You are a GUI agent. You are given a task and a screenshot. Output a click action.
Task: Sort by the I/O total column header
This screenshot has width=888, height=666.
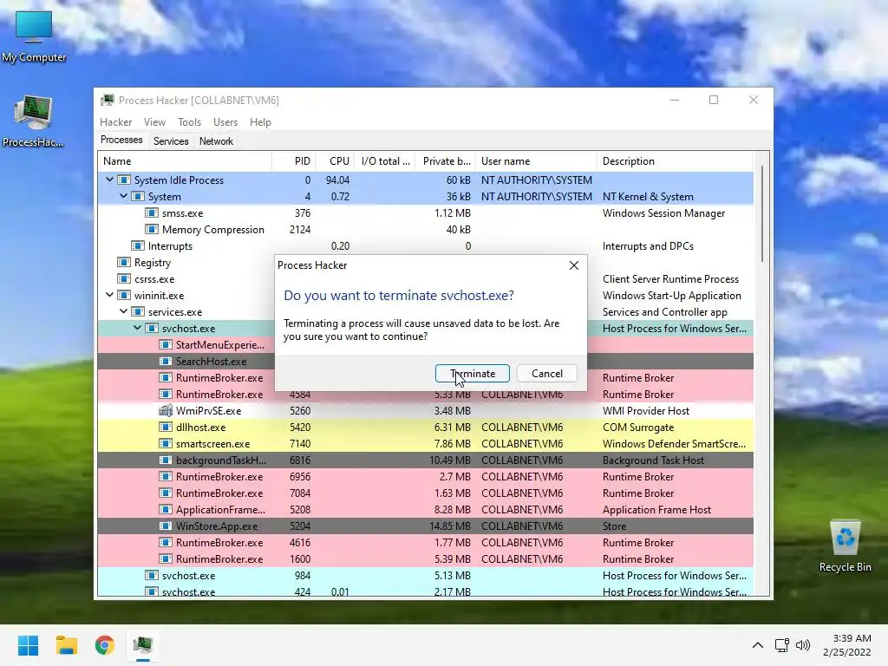(385, 160)
